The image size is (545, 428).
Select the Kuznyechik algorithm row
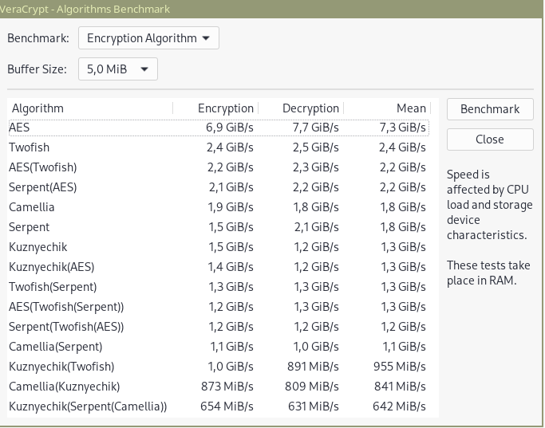pyautogui.click(x=219, y=247)
